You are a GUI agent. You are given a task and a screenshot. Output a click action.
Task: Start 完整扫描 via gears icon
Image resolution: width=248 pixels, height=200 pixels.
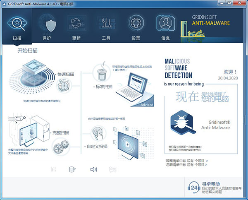61,147
